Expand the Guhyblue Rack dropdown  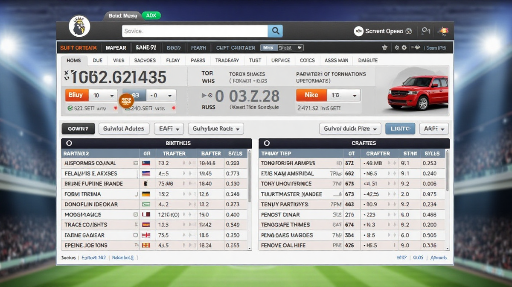coord(216,128)
